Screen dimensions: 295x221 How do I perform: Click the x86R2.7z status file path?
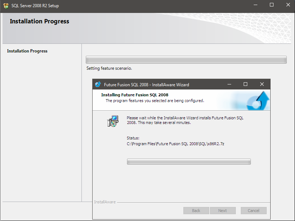(175, 144)
